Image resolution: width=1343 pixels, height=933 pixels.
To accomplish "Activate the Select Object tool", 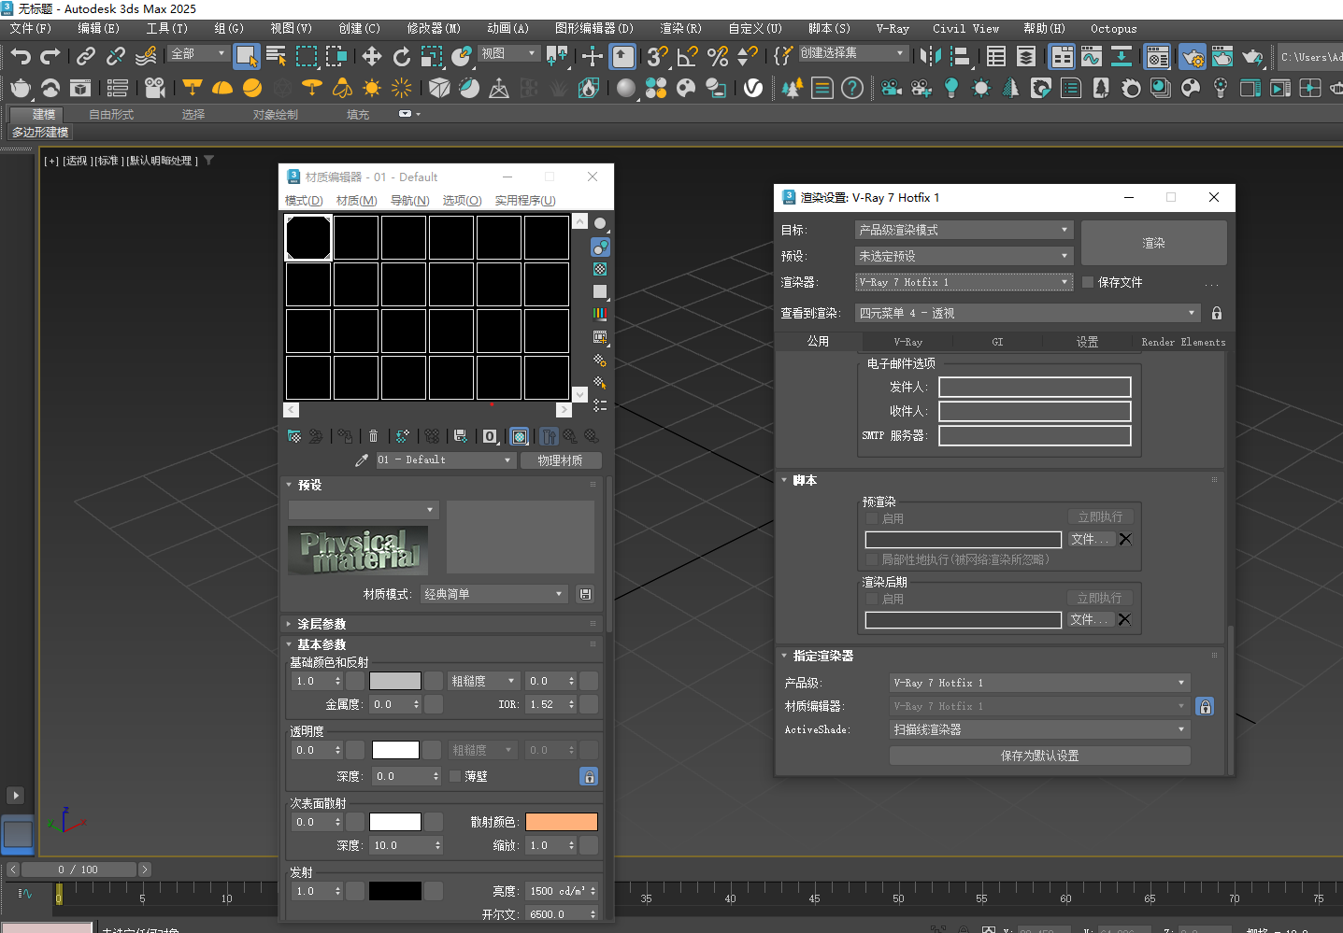I will click(x=246, y=57).
